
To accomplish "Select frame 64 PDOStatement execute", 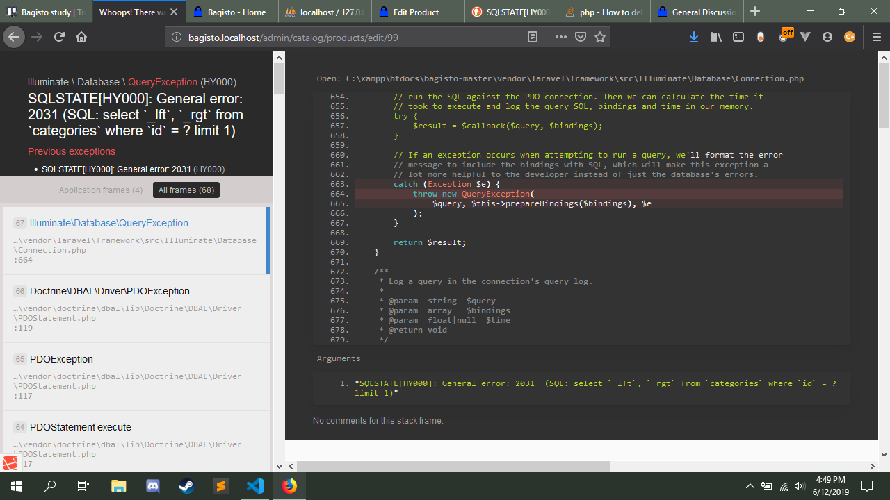I will 136,442.
